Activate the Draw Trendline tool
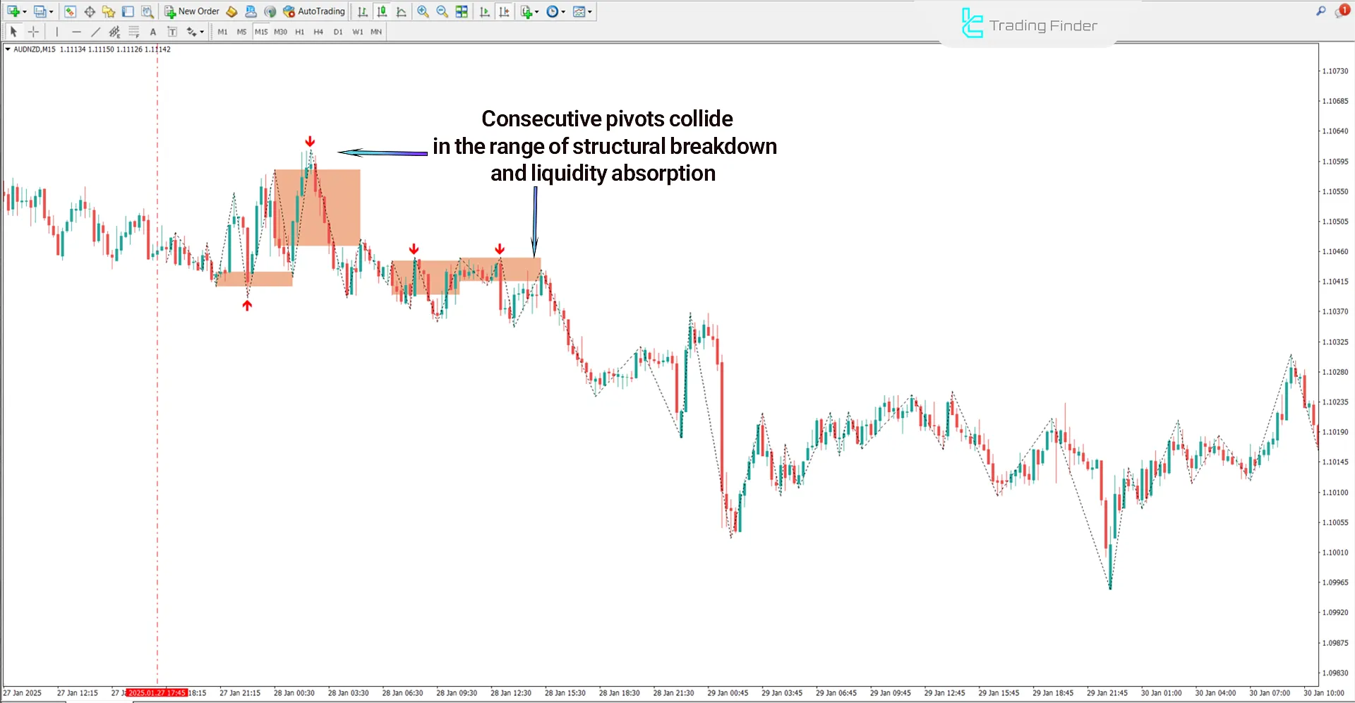Image resolution: width=1355 pixels, height=703 pixels. point(96,31)
